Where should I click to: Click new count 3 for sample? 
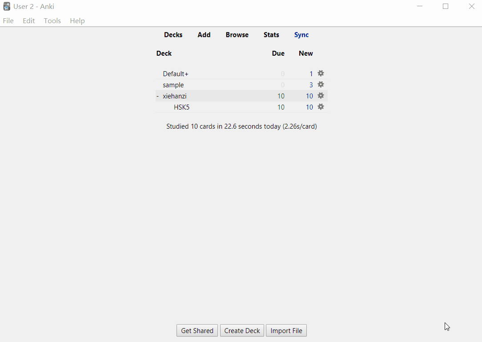(x=311, y=85)
